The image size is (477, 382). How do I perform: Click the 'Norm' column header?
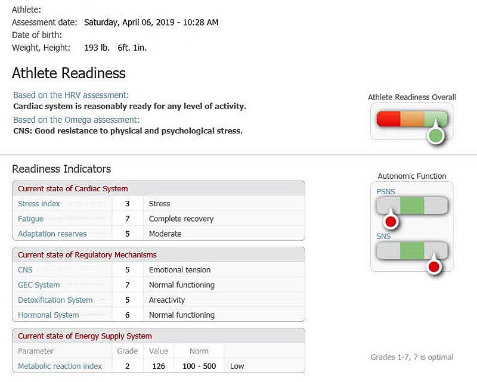click(199, 351)
